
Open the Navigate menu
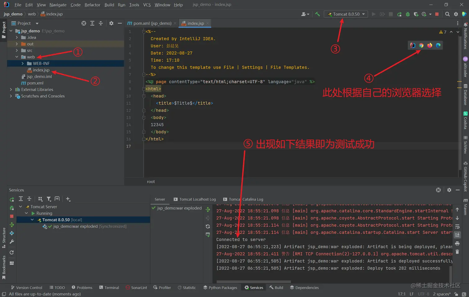pos(58,5)
